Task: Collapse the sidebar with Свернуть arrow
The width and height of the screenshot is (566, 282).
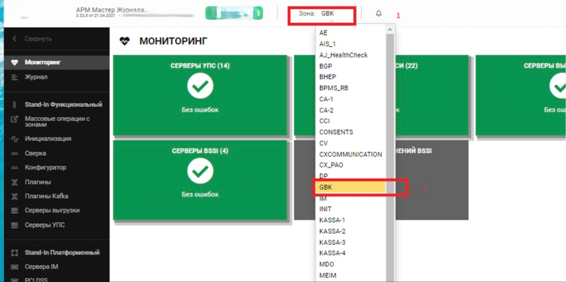Action: [x=15, y=39]
